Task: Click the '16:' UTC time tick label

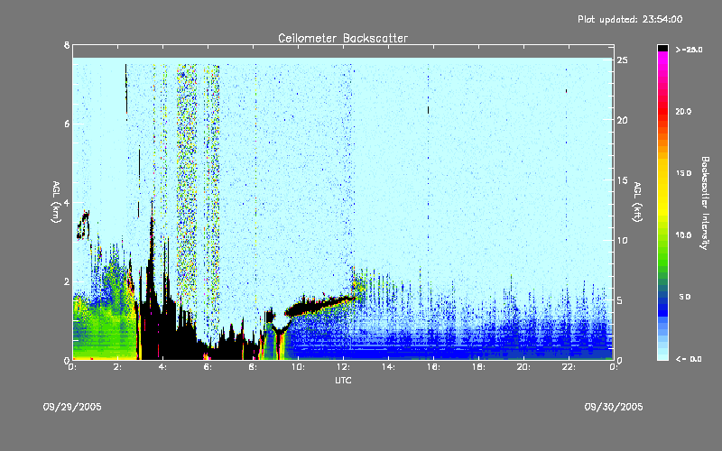Action: pyautogui.click(x=433, y=367)
